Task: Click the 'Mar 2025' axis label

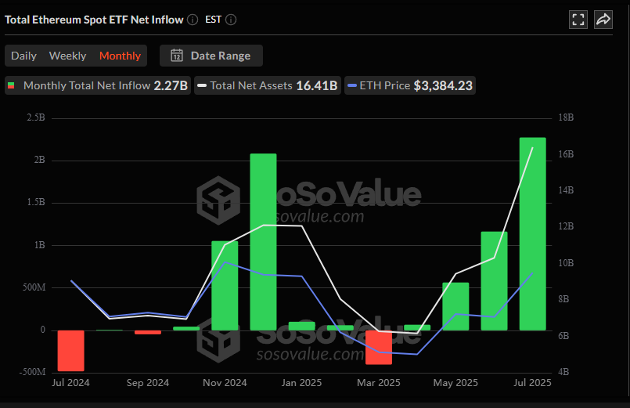Action: 379,383
